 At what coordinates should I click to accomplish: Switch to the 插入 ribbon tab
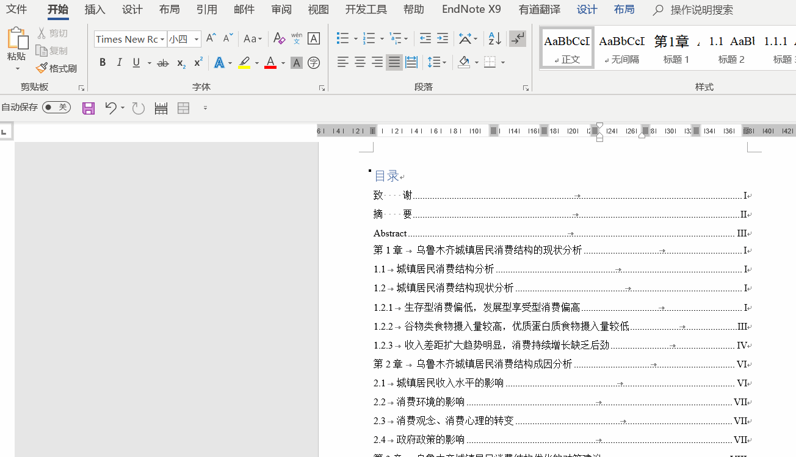point(95,10)
